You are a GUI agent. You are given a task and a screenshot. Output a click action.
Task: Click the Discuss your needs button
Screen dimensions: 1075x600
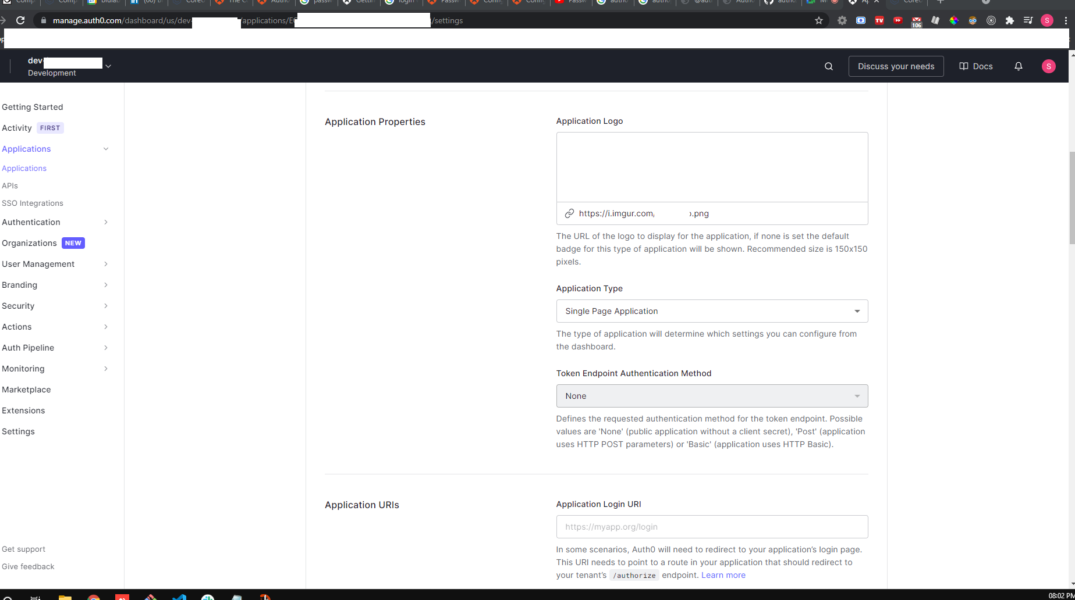pyautogui.click(x=896, y=66)
